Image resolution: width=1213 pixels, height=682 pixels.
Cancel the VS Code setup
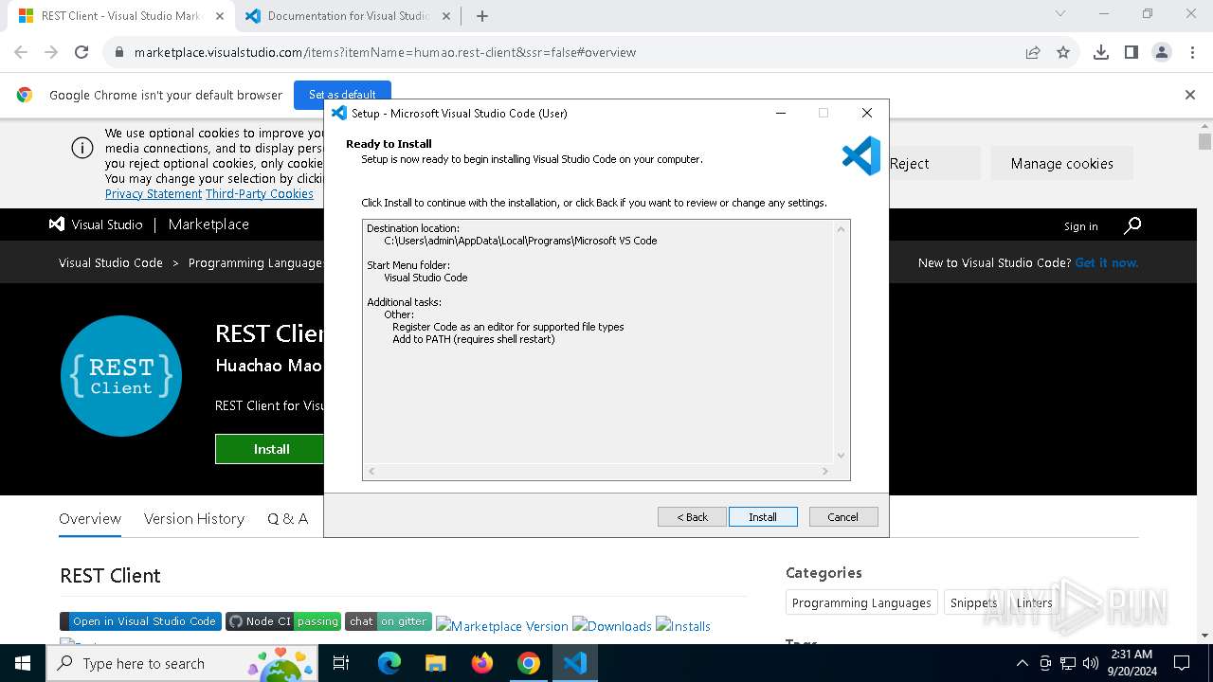pos(843,516)
